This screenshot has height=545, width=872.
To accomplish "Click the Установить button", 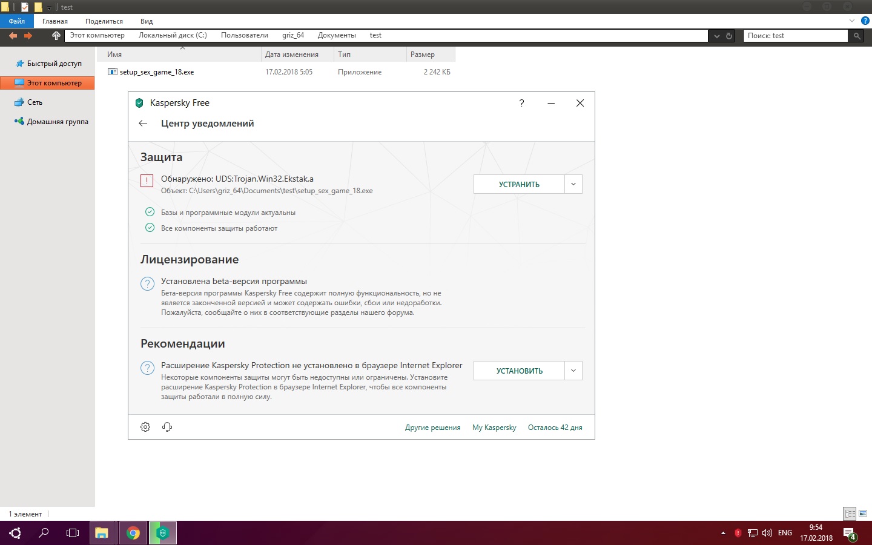I will pos(519,371).
